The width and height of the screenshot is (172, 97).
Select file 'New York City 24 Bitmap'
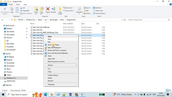click(41, 27)
